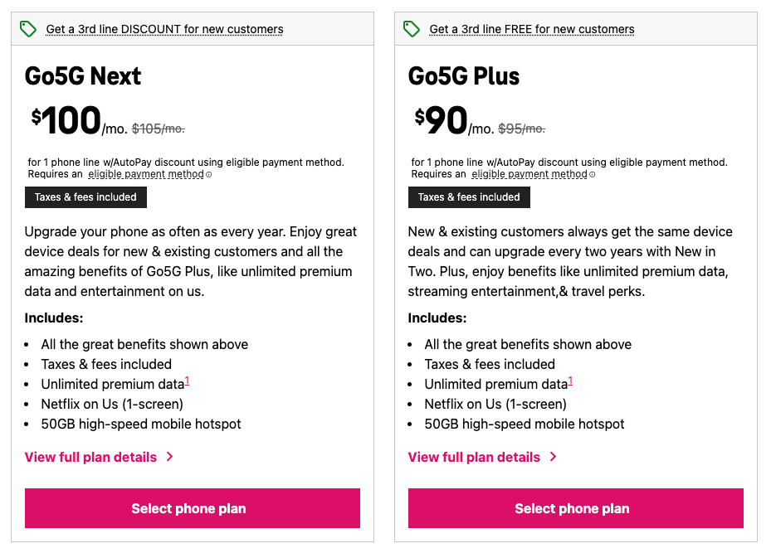Click Taxes & fees included badge on Go5G Plus
Viewport: 771px width, 553px height.
point(469,197)
